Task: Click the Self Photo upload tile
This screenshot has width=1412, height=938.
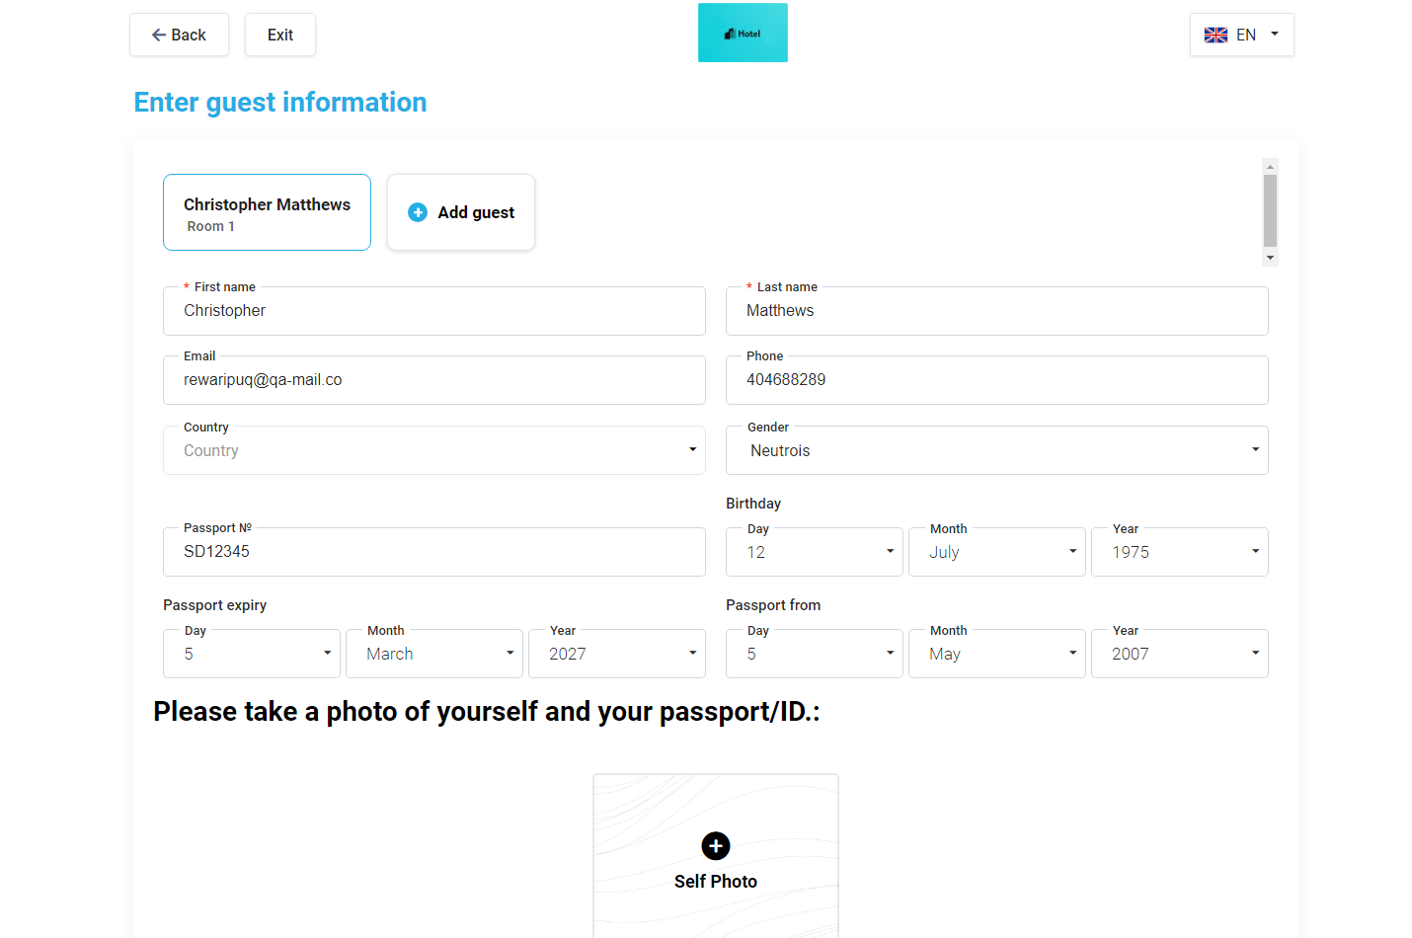Action: click(x=716, y=856)
